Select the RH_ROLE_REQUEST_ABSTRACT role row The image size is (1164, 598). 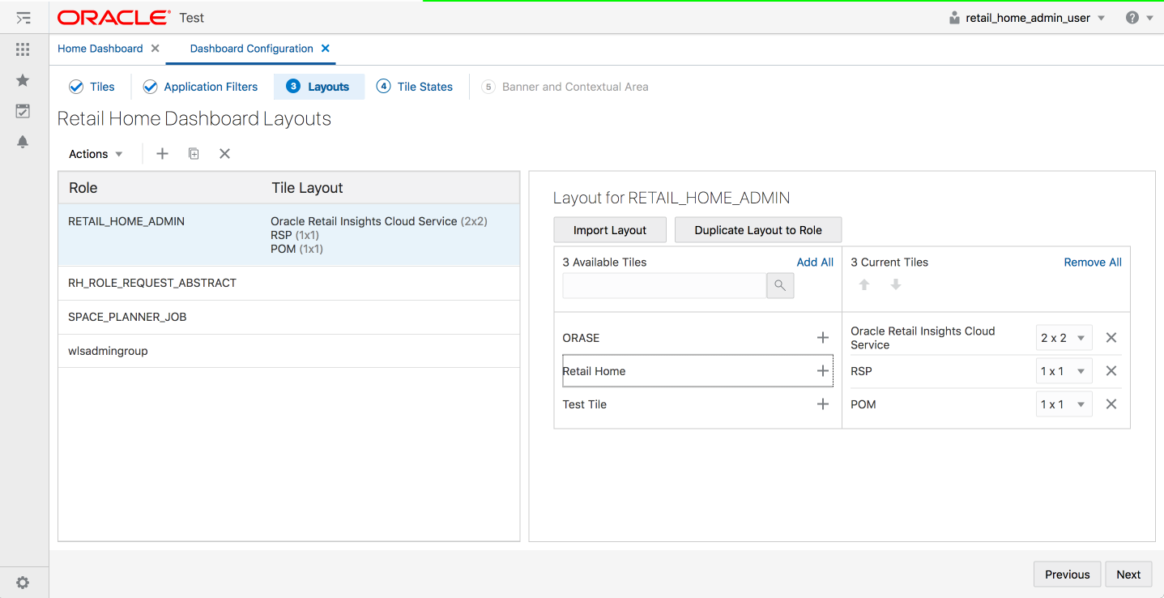289,284
